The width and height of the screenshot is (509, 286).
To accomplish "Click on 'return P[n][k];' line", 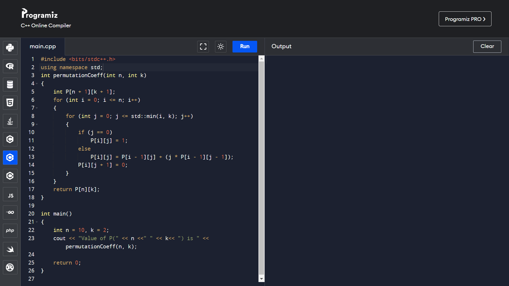I will (76, 189).
